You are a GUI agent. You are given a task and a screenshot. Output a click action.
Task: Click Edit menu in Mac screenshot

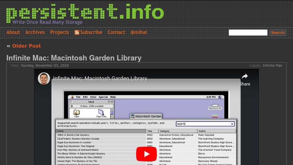(85, 97)
